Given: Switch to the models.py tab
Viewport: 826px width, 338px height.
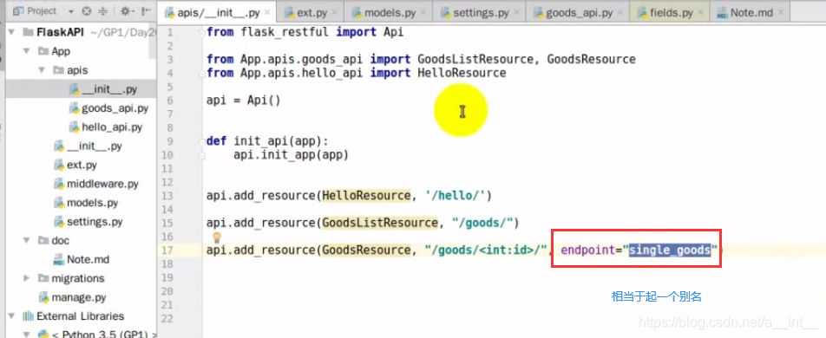Looking at the screenshot, I should point(389,12).
